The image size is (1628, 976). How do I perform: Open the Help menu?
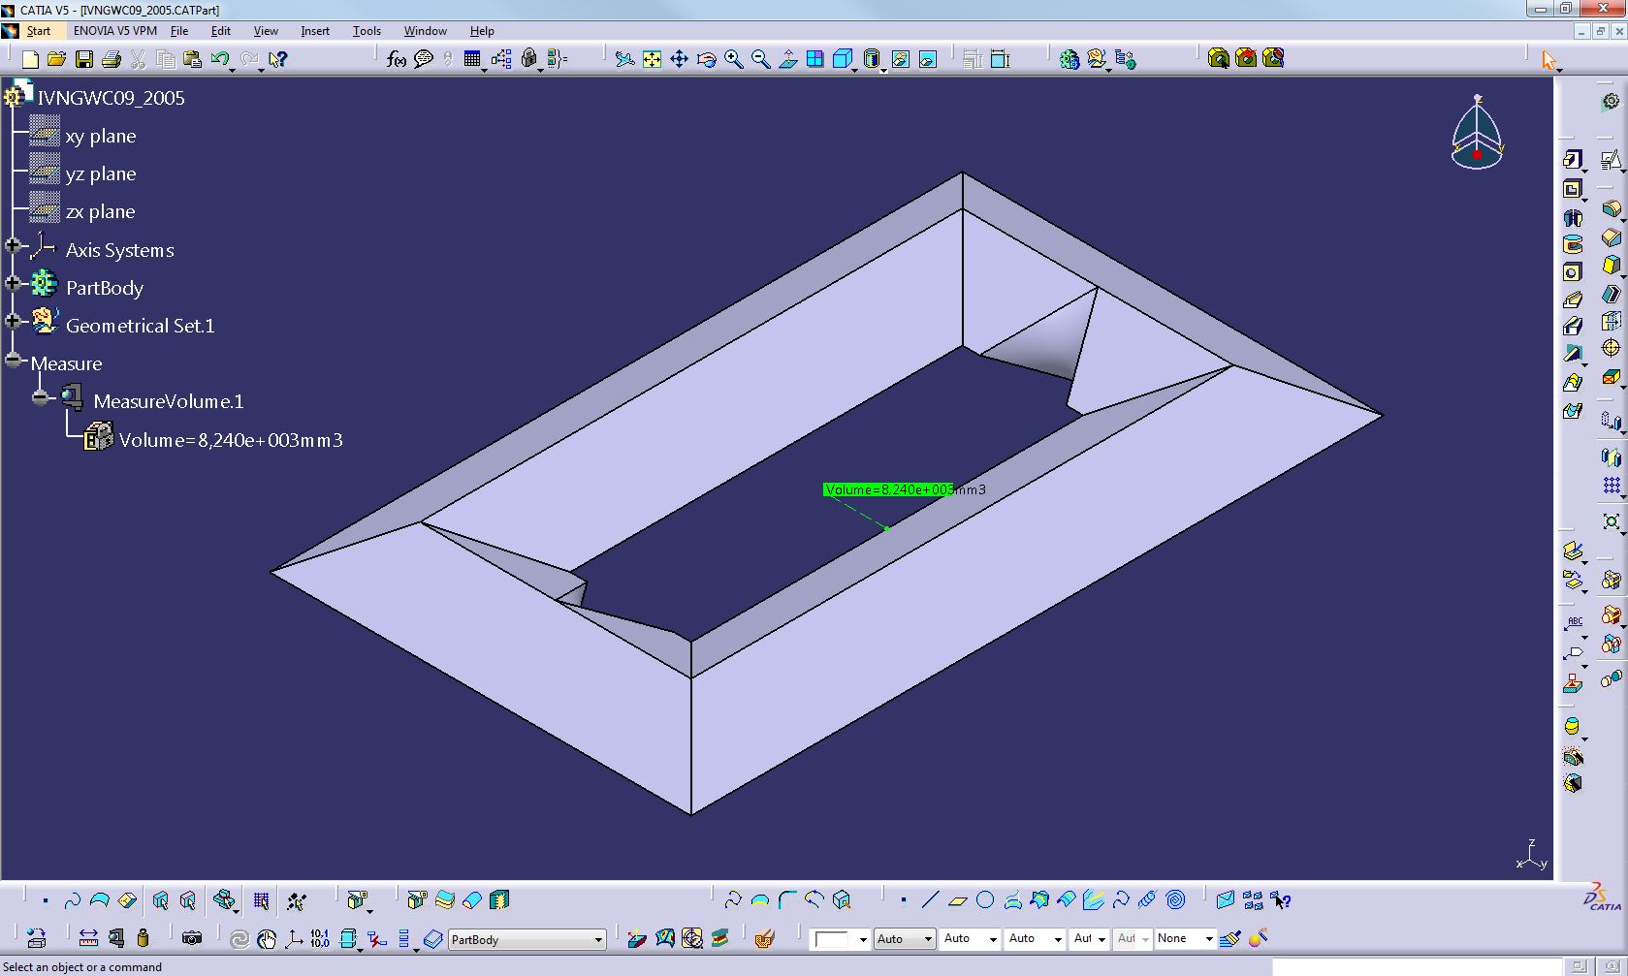(482, 31)
